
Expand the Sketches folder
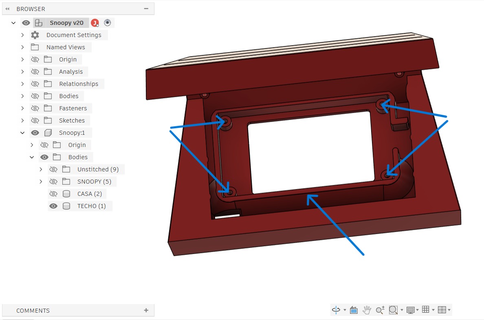(22, 121)
